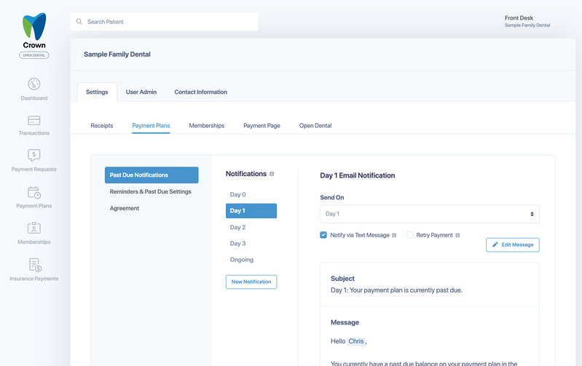Click the Search Patient field
Screen dimensions: 582x366
(164, 22)
